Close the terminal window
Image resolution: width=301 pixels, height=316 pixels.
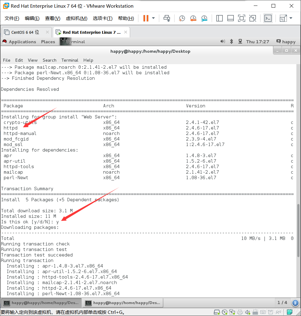pos(295,51)
